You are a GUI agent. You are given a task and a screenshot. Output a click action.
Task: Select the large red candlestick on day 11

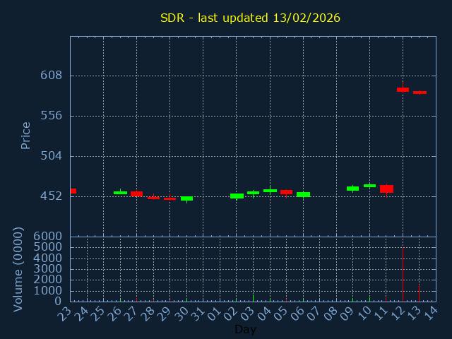[x=386, y=189]
